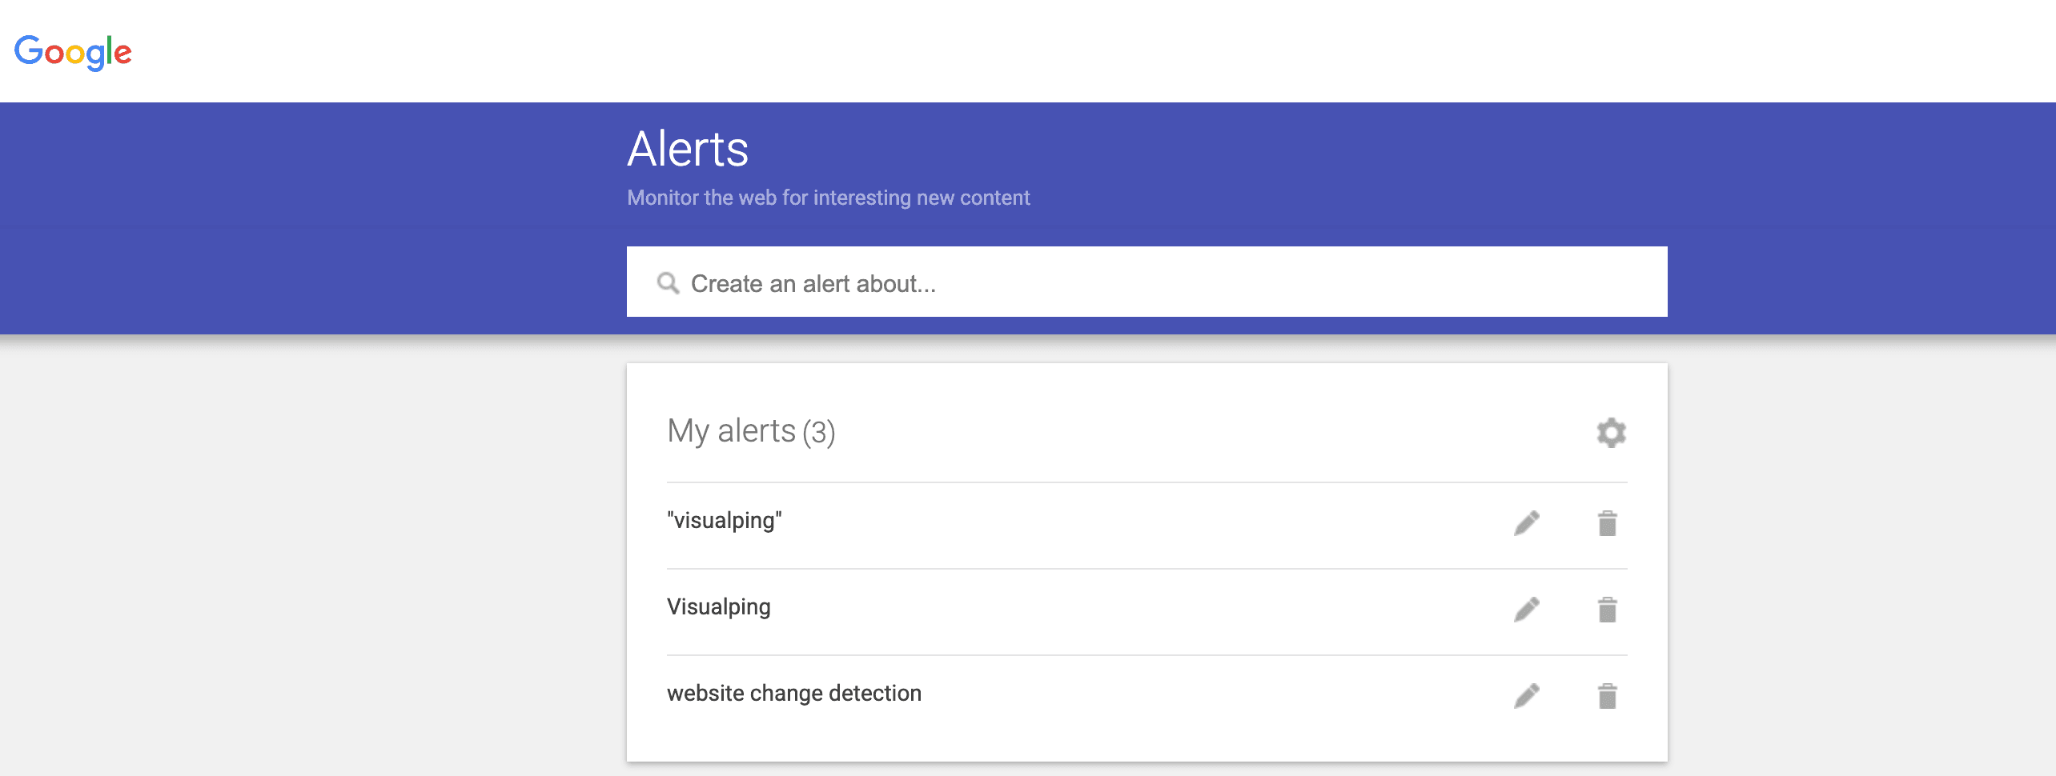Click gray page background left of alerts card
This screenshot has width=2056, height=776.
point(312,560)
